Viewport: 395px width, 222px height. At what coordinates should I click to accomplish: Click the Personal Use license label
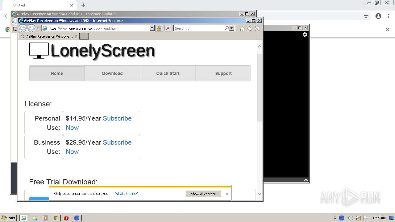47,123
